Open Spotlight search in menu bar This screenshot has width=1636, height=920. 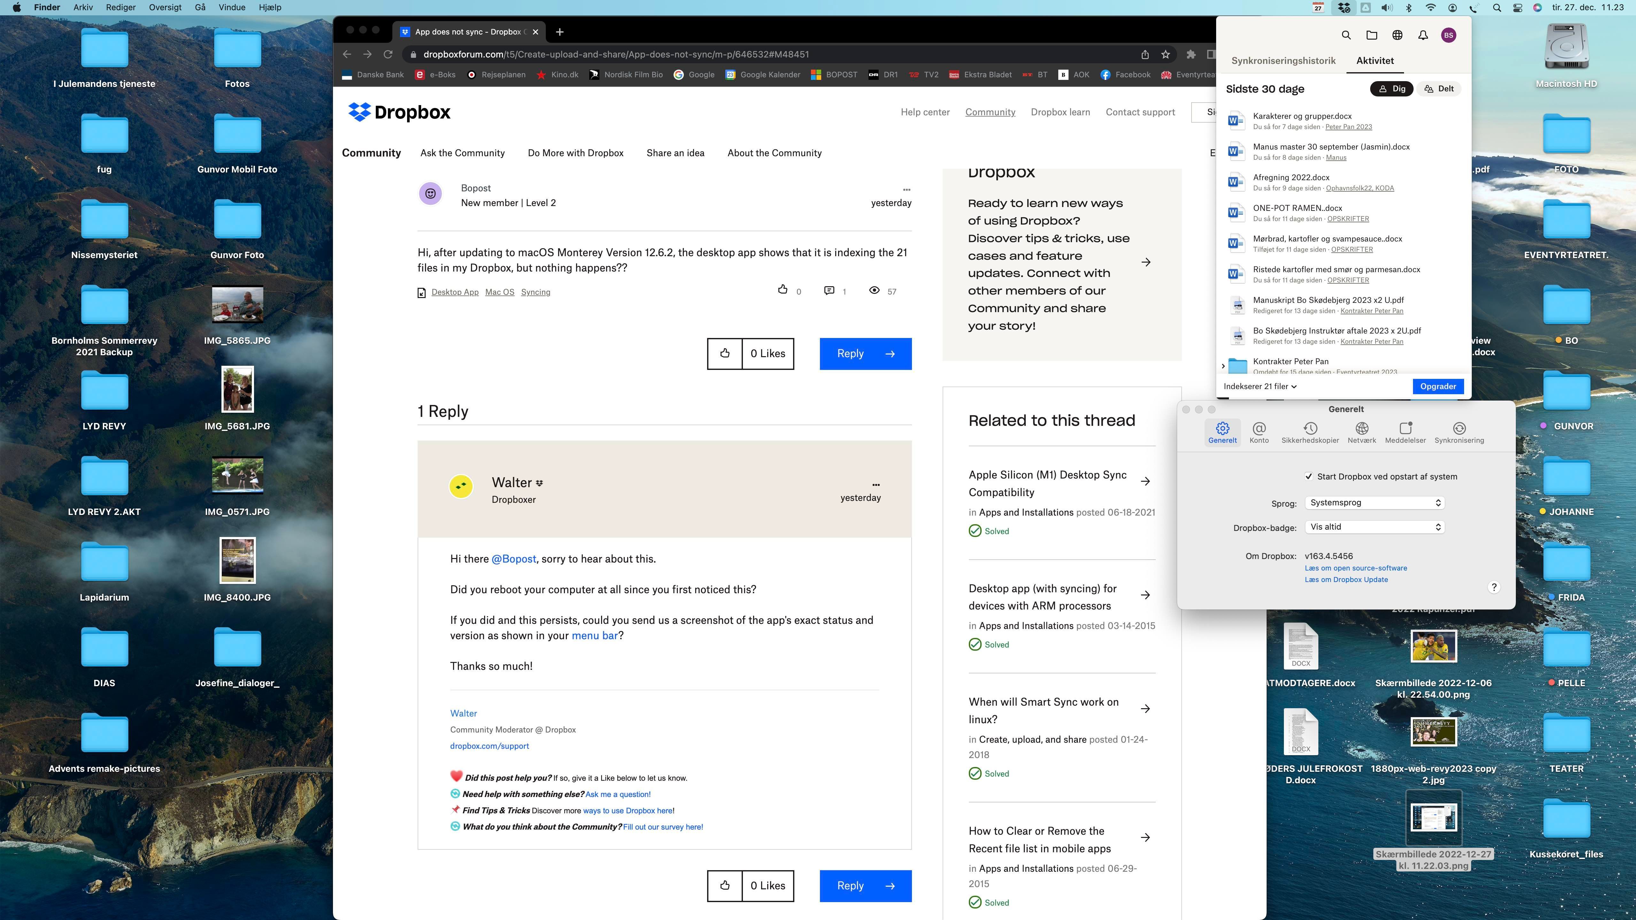point(1497,8)
